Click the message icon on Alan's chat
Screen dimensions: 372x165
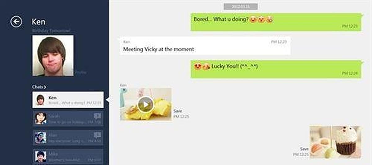point(97,135)
